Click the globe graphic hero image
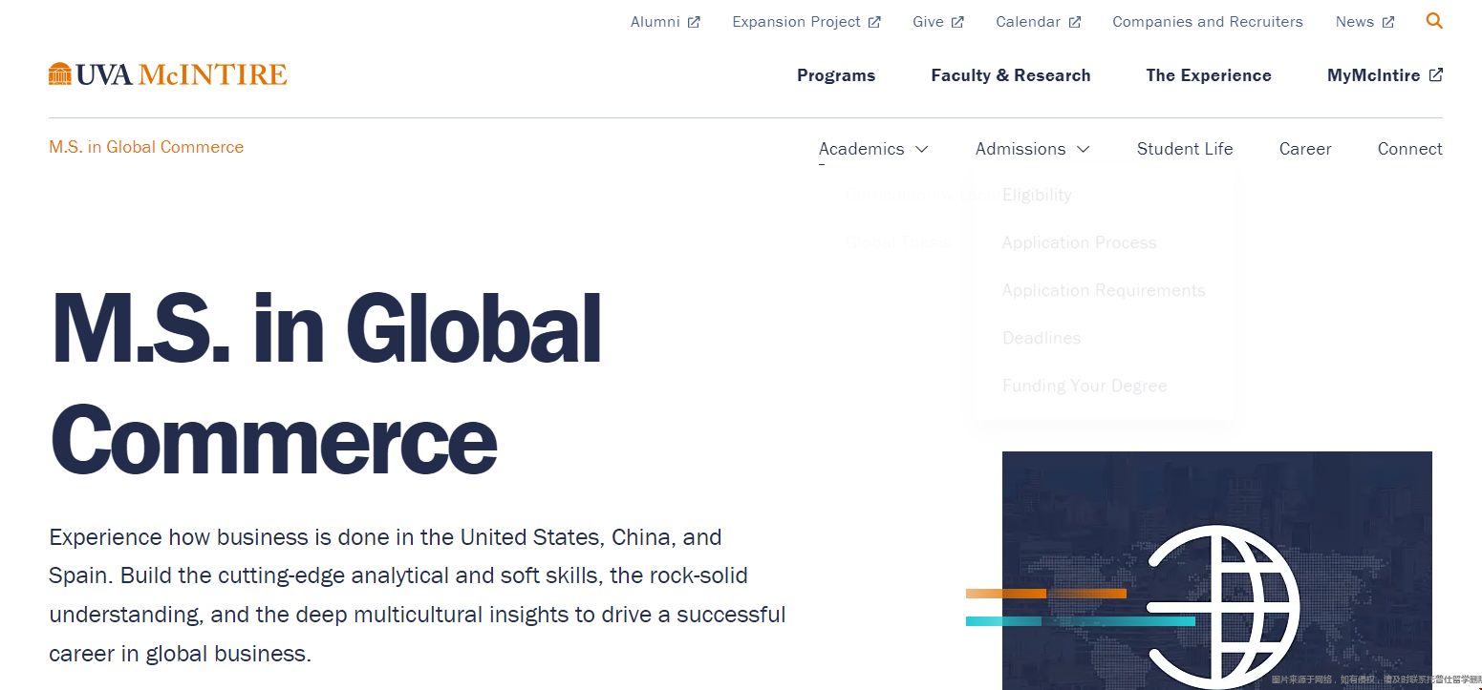 1216,571
